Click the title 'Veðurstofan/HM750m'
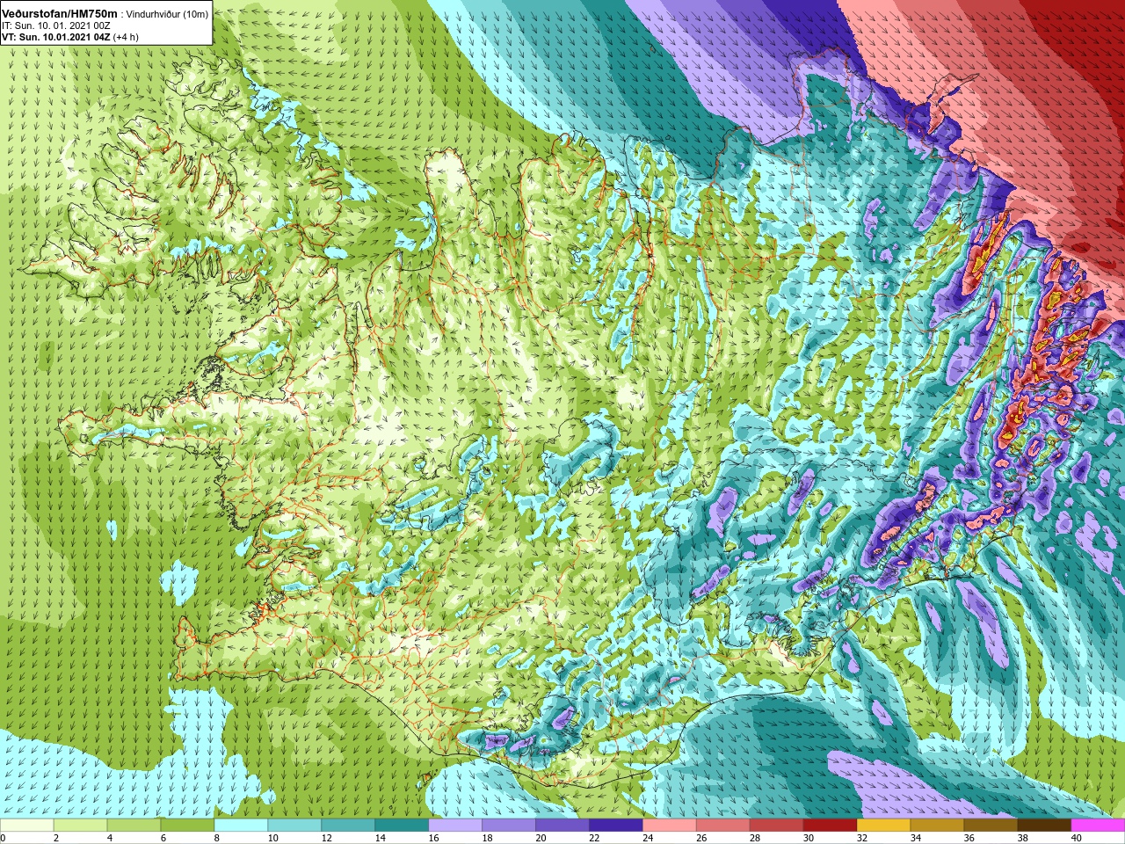 point(60,13)
